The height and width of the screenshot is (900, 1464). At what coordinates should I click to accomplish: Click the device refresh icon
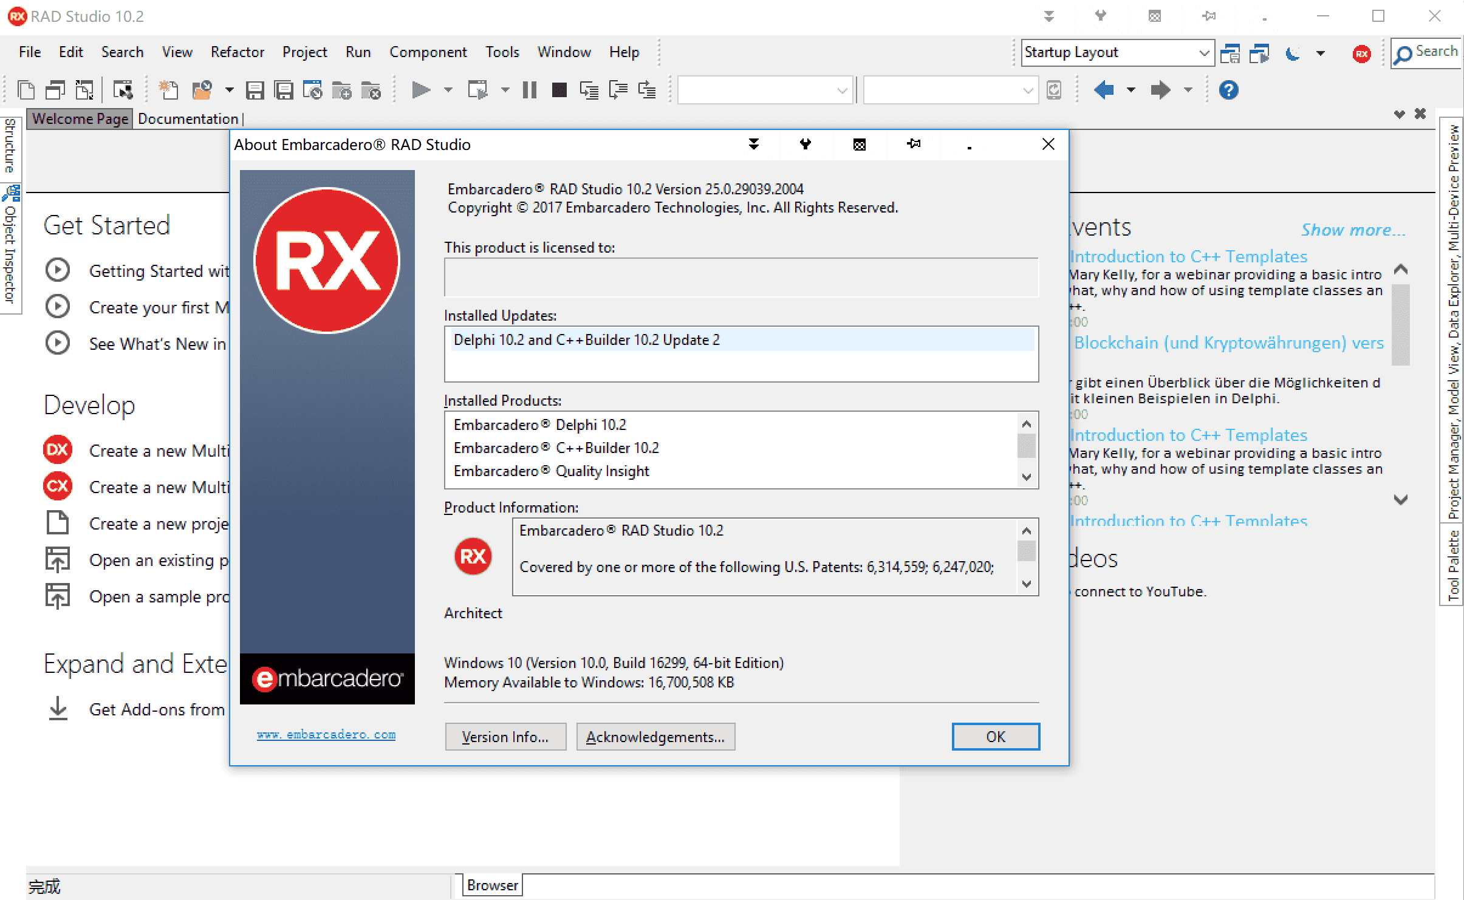pos(1054,90)
